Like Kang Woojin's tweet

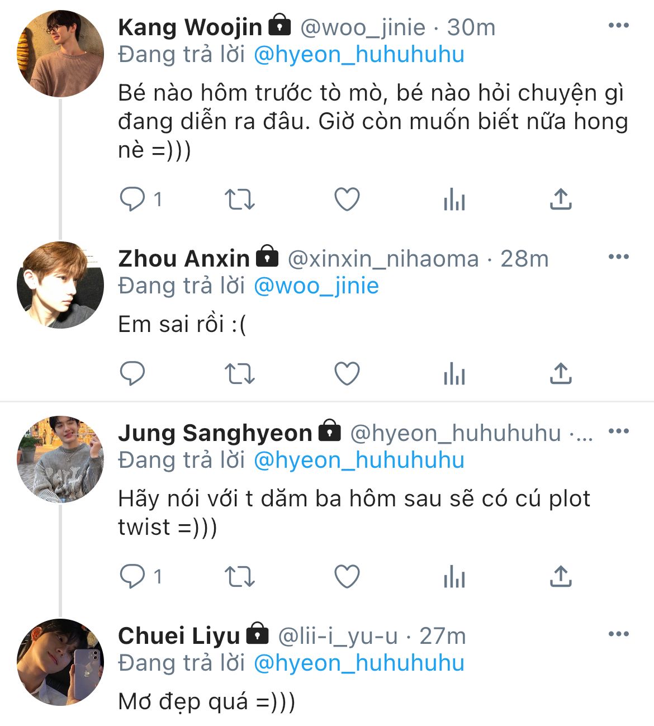tap(347, 199)
